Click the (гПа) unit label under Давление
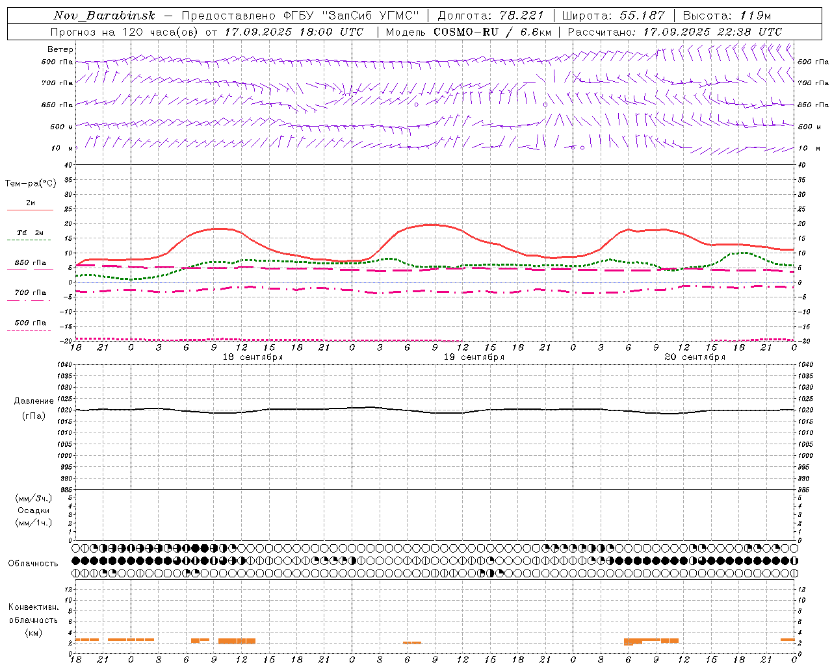This screenshot has height=665, width=832. (x=34, y=416)
